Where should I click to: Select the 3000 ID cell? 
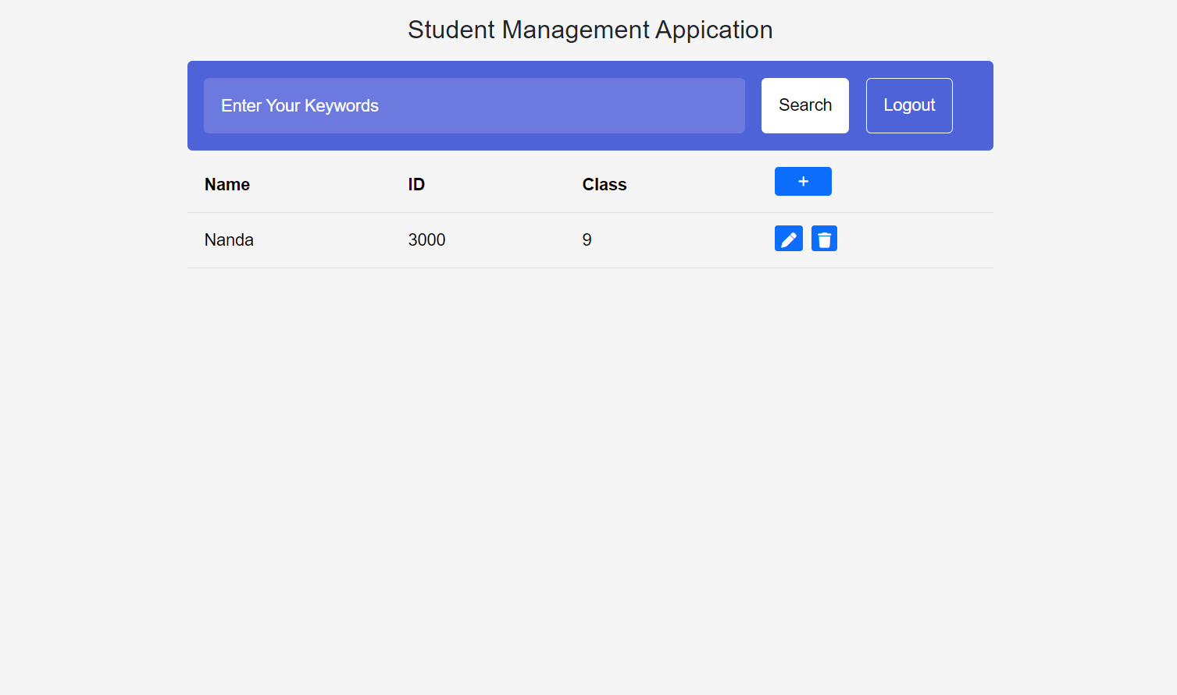(426, 240)
